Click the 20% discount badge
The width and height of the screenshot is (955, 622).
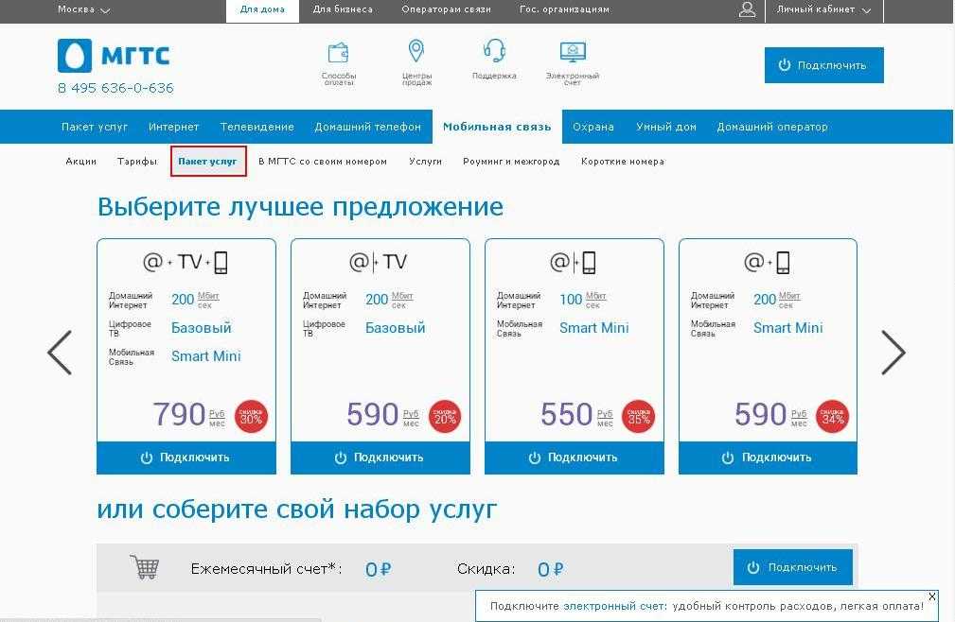point(445,417)
